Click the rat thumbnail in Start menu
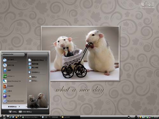The width and height of the screenshot is (159, 119). 37,101
